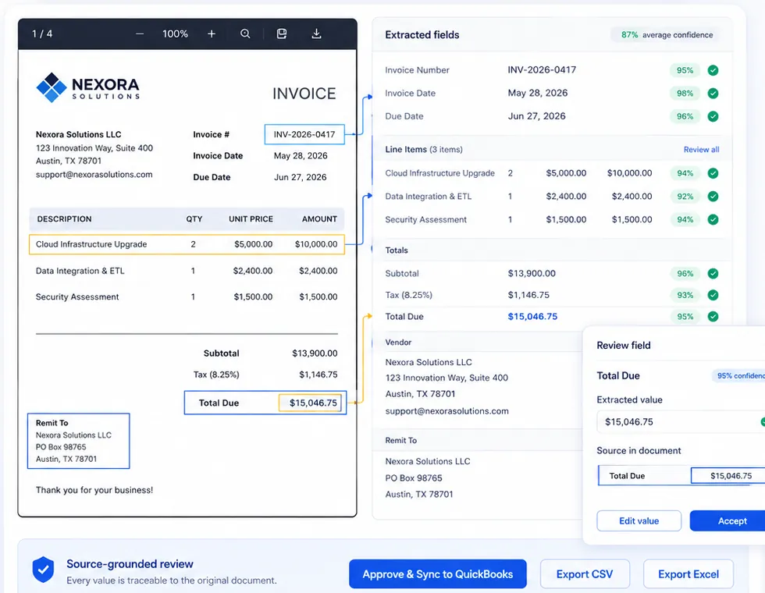Click extracted Invoice Date value May 28, 2026

[x=538, y=93]
